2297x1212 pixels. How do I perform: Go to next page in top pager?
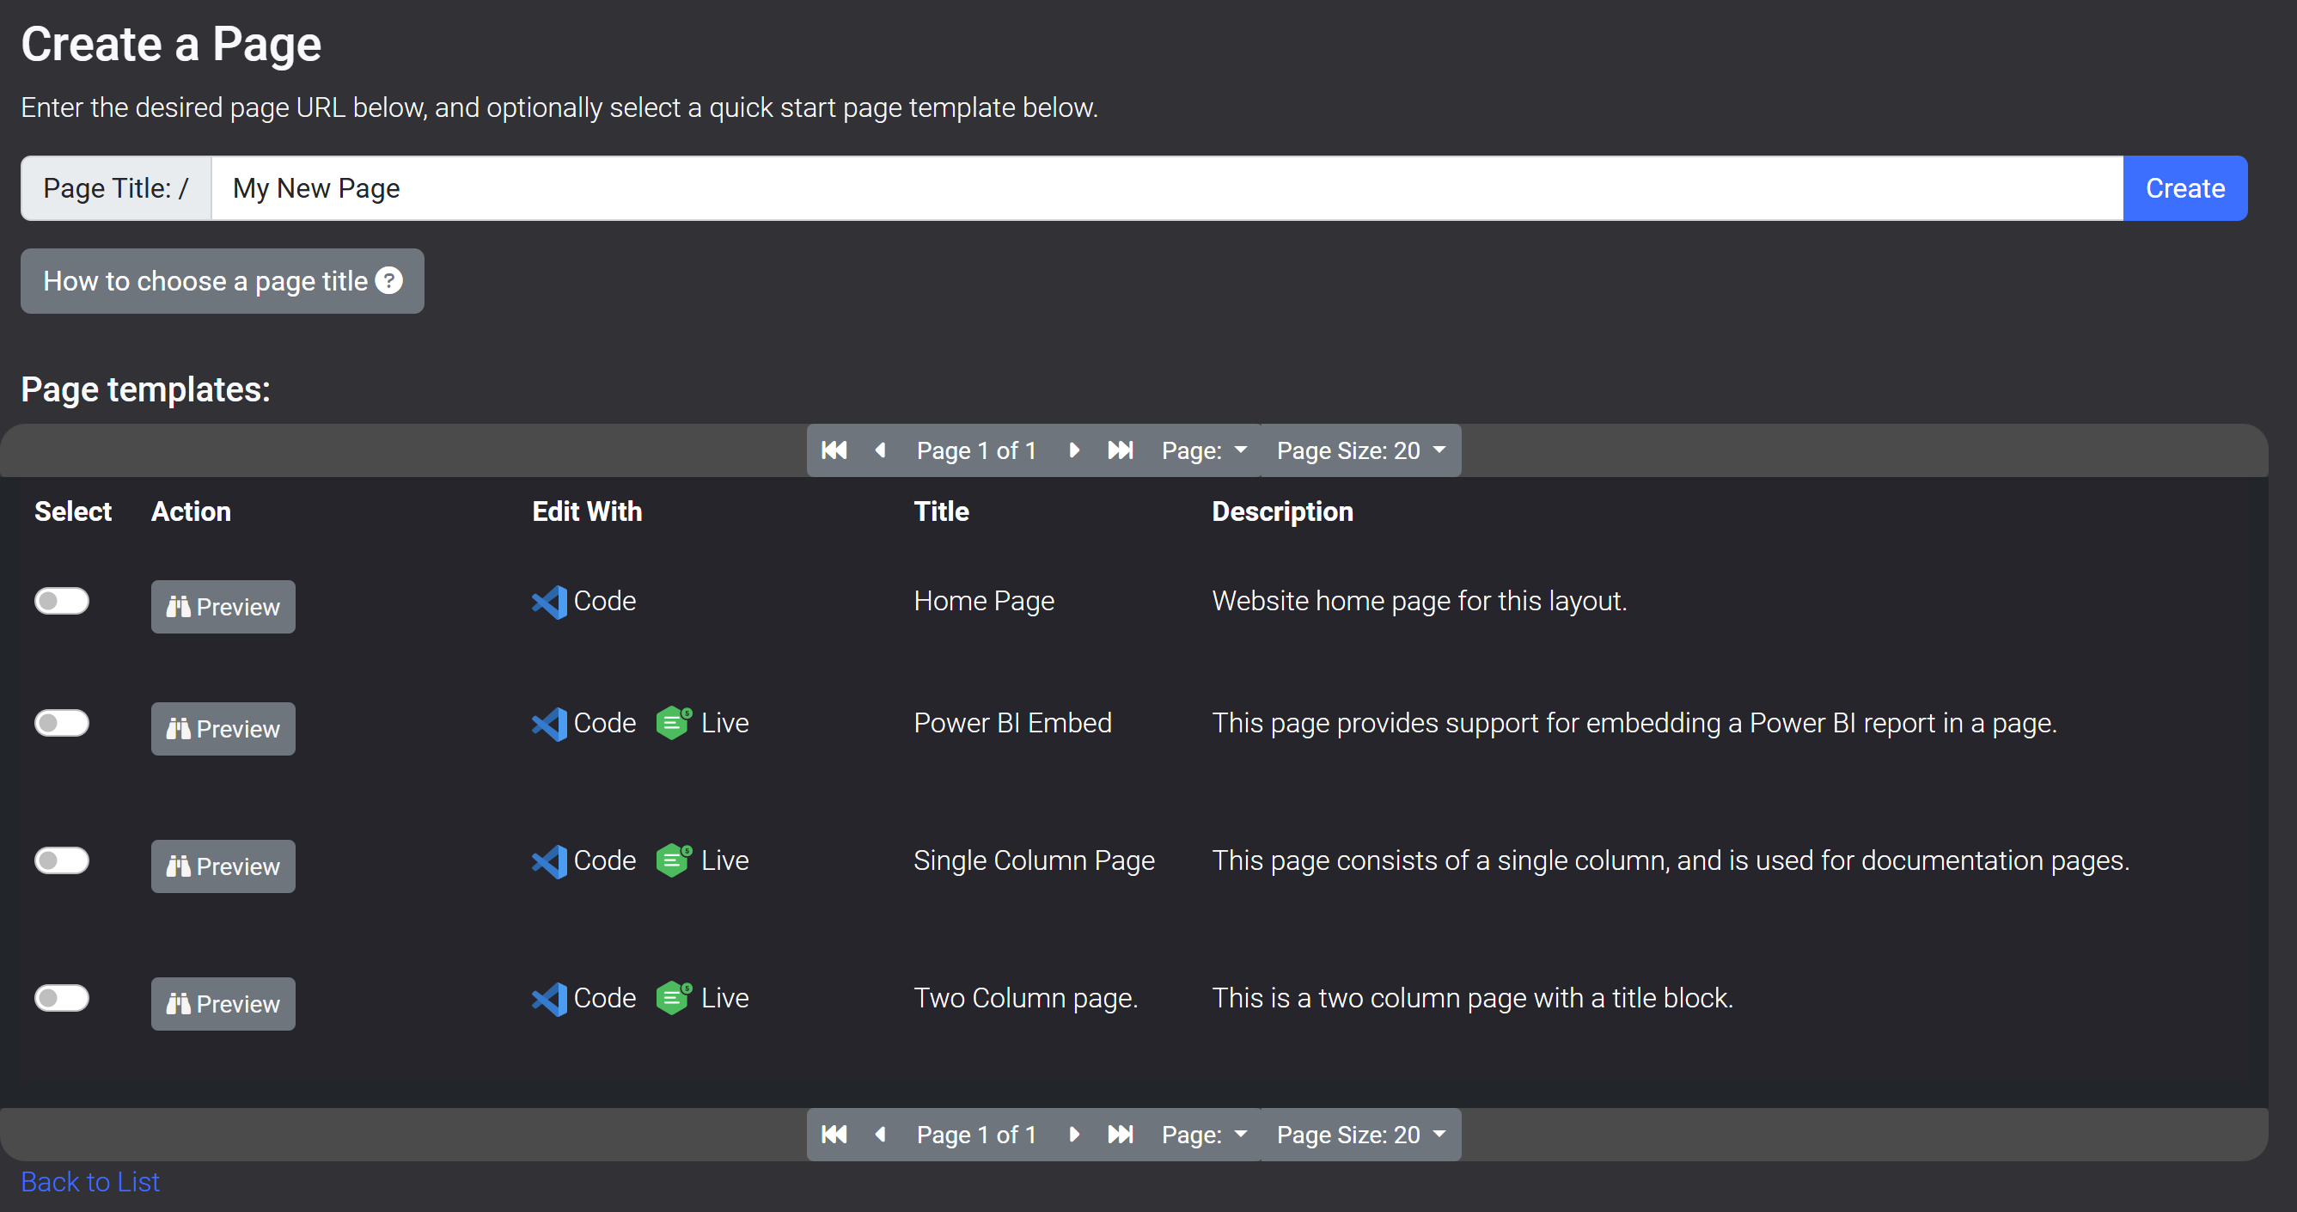(x=1073, y=450)
